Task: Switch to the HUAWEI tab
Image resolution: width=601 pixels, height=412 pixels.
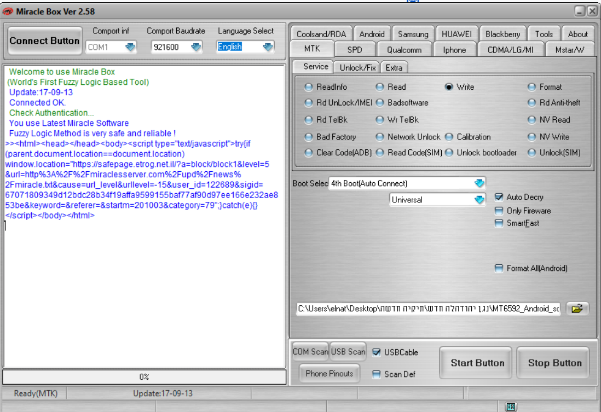Action: [456, 34]
